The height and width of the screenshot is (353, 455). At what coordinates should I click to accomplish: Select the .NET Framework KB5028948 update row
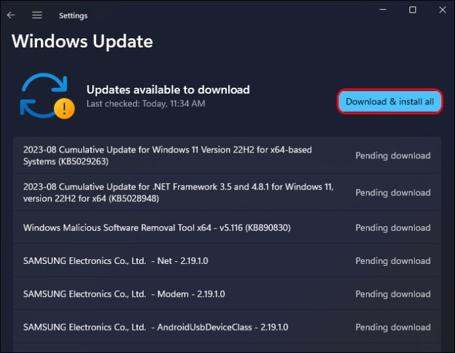pos(228,192)
